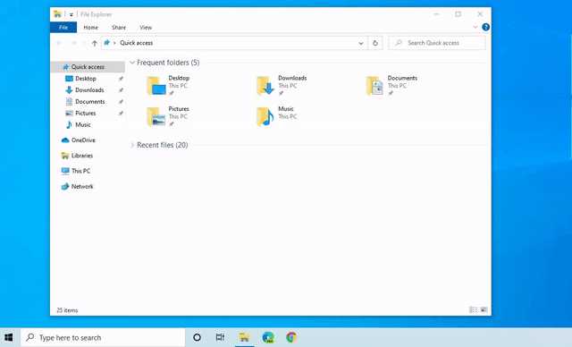This screenshot has height=347, width=572.
Task: Expand the ribbon using the top-right chevron
Action: pos(475,27)
